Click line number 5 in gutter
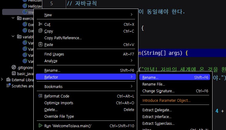 tap(51, 3)
